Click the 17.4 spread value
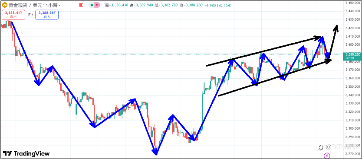 coord(30,15)
